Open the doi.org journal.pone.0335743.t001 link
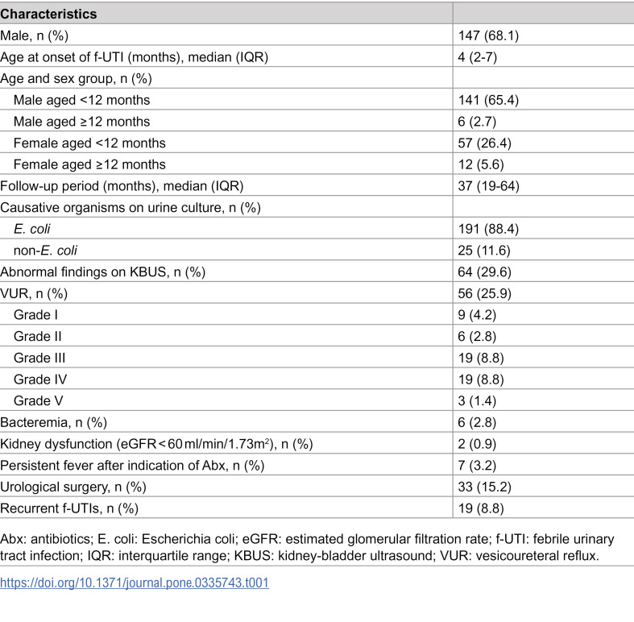634x622 pixels. [135, 583]
